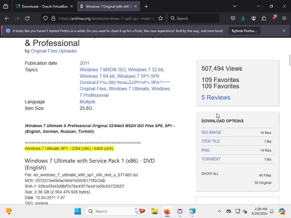The image size is (291, 218).
Task: Click the cloud sync tray icon
Action: coord(229,211)
